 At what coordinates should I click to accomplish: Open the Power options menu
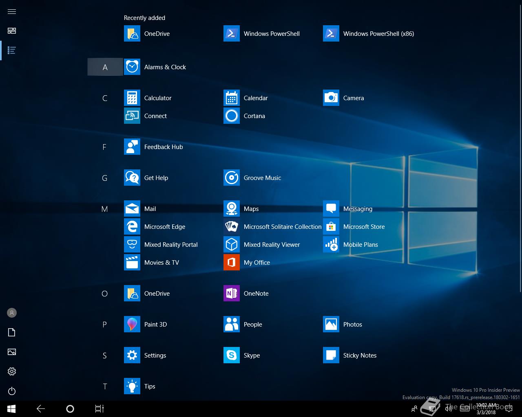coord(12,391)
